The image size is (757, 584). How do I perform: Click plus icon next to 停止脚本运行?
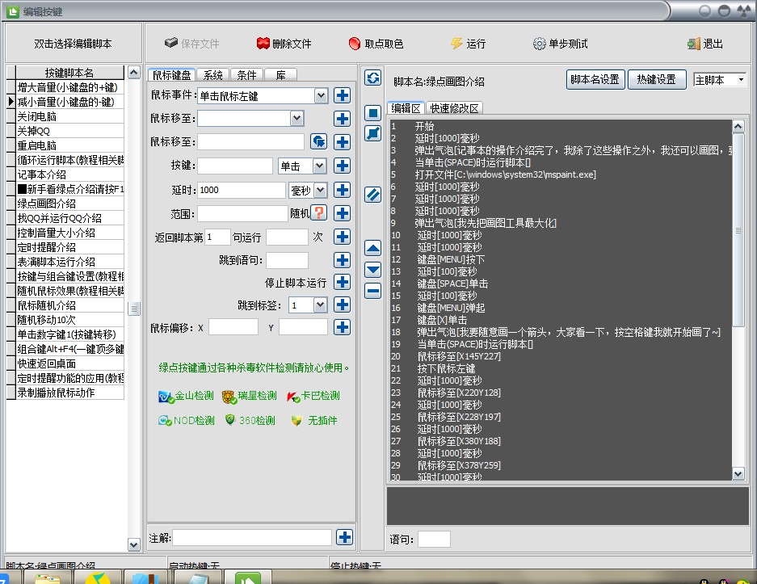342,283
